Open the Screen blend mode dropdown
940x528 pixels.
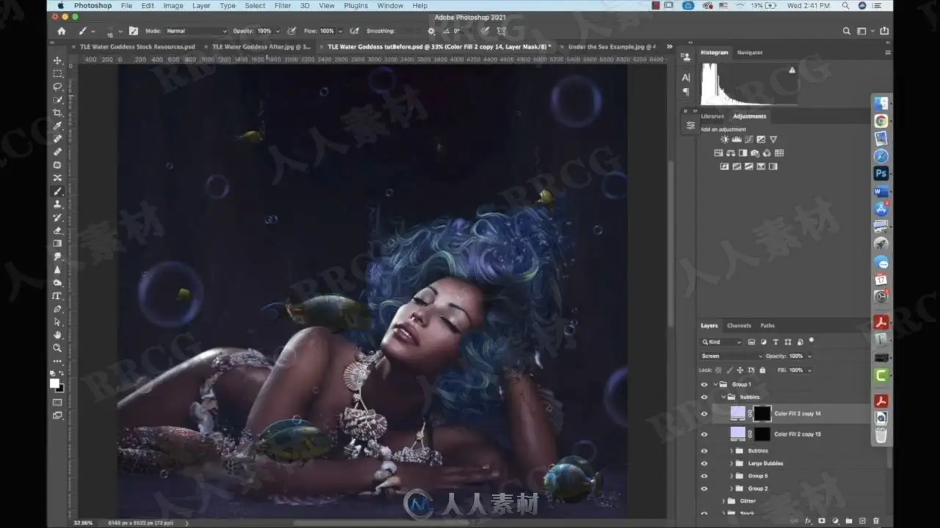coord(731,356)
